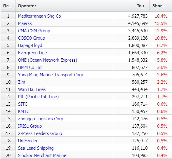The width and height of the screenshot is (172, 159).
Task: Click the Zim operator link
Action: (x=22, y=82)
